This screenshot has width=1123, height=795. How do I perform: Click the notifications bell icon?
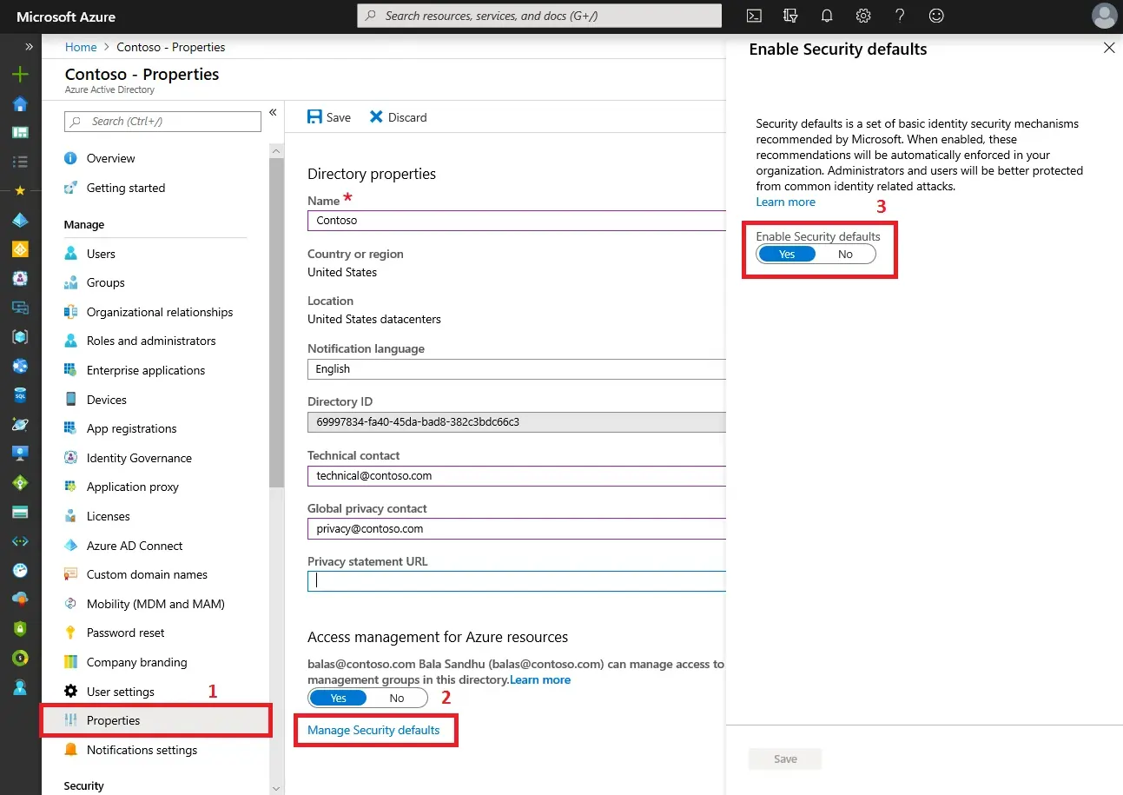tap(827, 16)
